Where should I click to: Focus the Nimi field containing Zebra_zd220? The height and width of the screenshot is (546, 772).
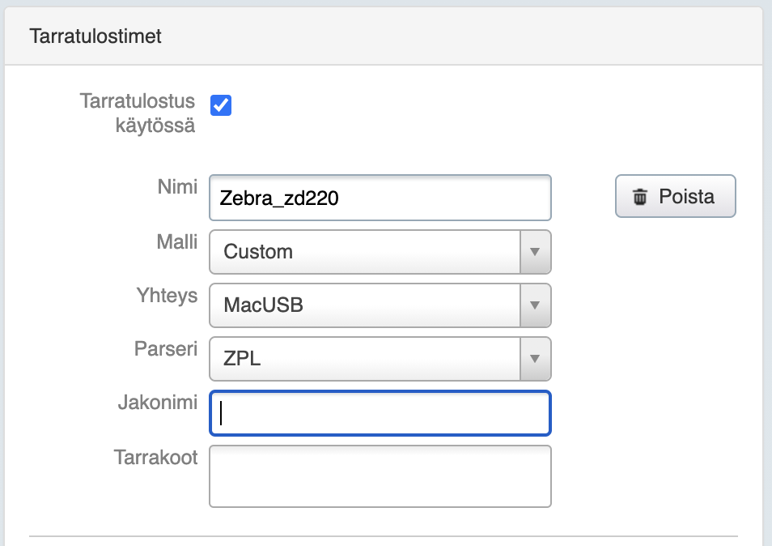coord(380,198)
